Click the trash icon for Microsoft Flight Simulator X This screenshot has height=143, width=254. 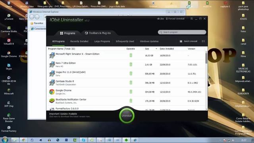[131, 55]
